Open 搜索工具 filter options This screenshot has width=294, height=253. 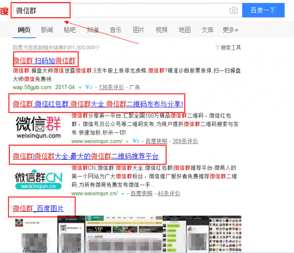click(228, 48)
